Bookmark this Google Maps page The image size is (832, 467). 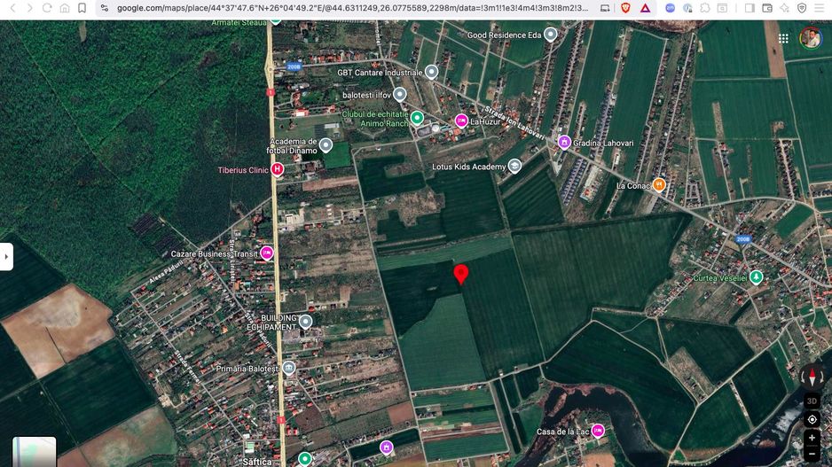pos(82,8)
